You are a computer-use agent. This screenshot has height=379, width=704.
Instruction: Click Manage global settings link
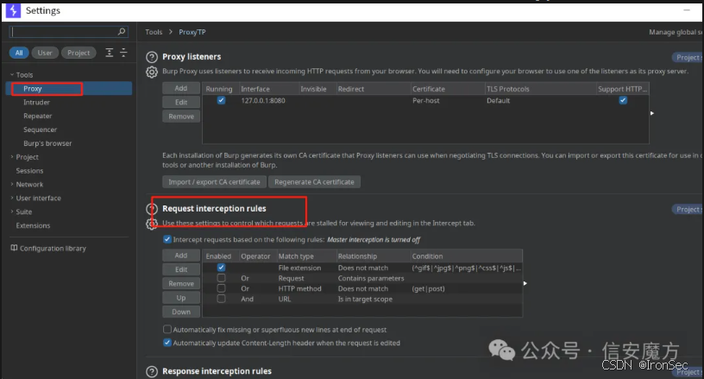pyautogui.click(x=676, y=32)
